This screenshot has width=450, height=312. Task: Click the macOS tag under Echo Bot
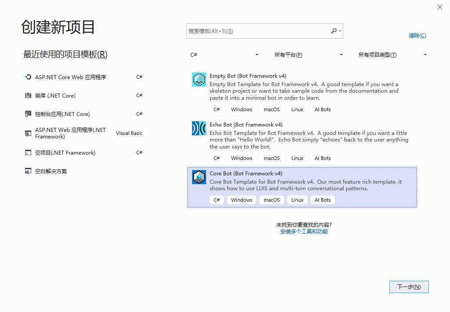[x=272, y=158]
